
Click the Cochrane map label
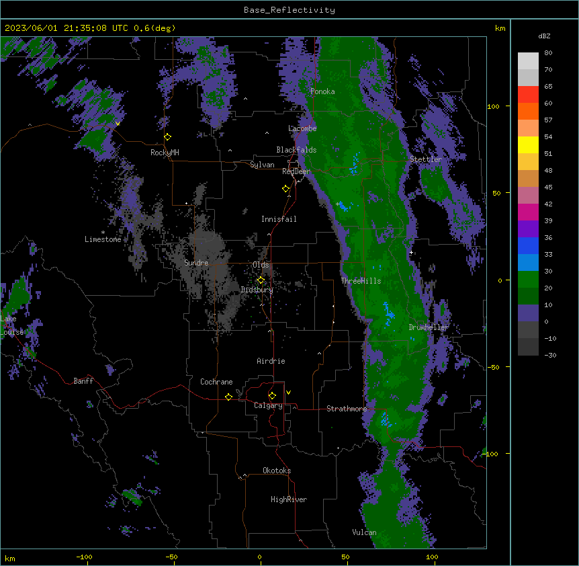(x=216, y=382)
